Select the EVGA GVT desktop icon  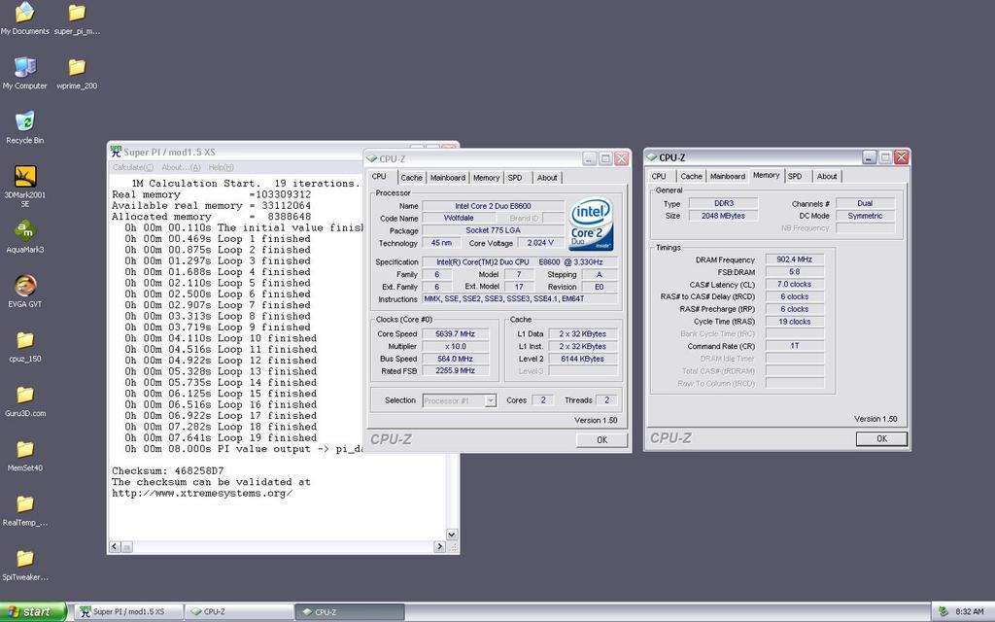coord(24,292)
